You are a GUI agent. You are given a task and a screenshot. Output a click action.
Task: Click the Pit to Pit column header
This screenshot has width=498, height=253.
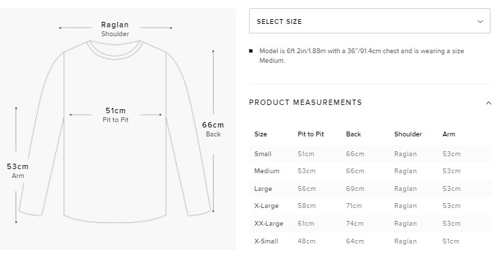310,134
